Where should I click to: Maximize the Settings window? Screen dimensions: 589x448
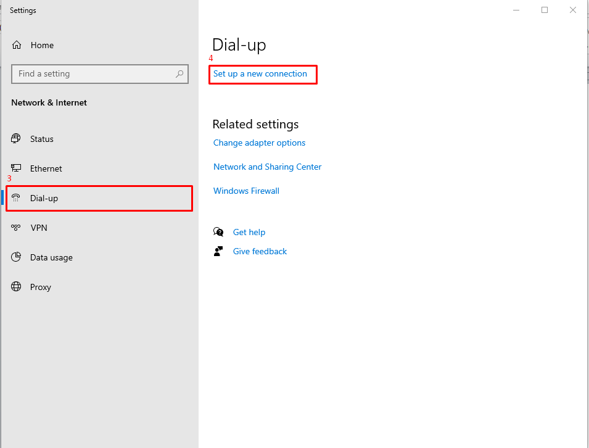click(545, 10)
